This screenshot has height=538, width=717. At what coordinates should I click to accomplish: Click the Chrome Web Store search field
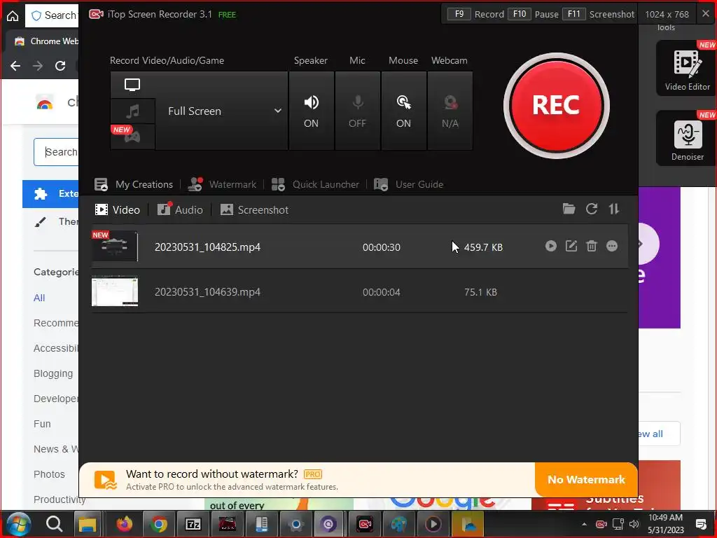point(56,152)
